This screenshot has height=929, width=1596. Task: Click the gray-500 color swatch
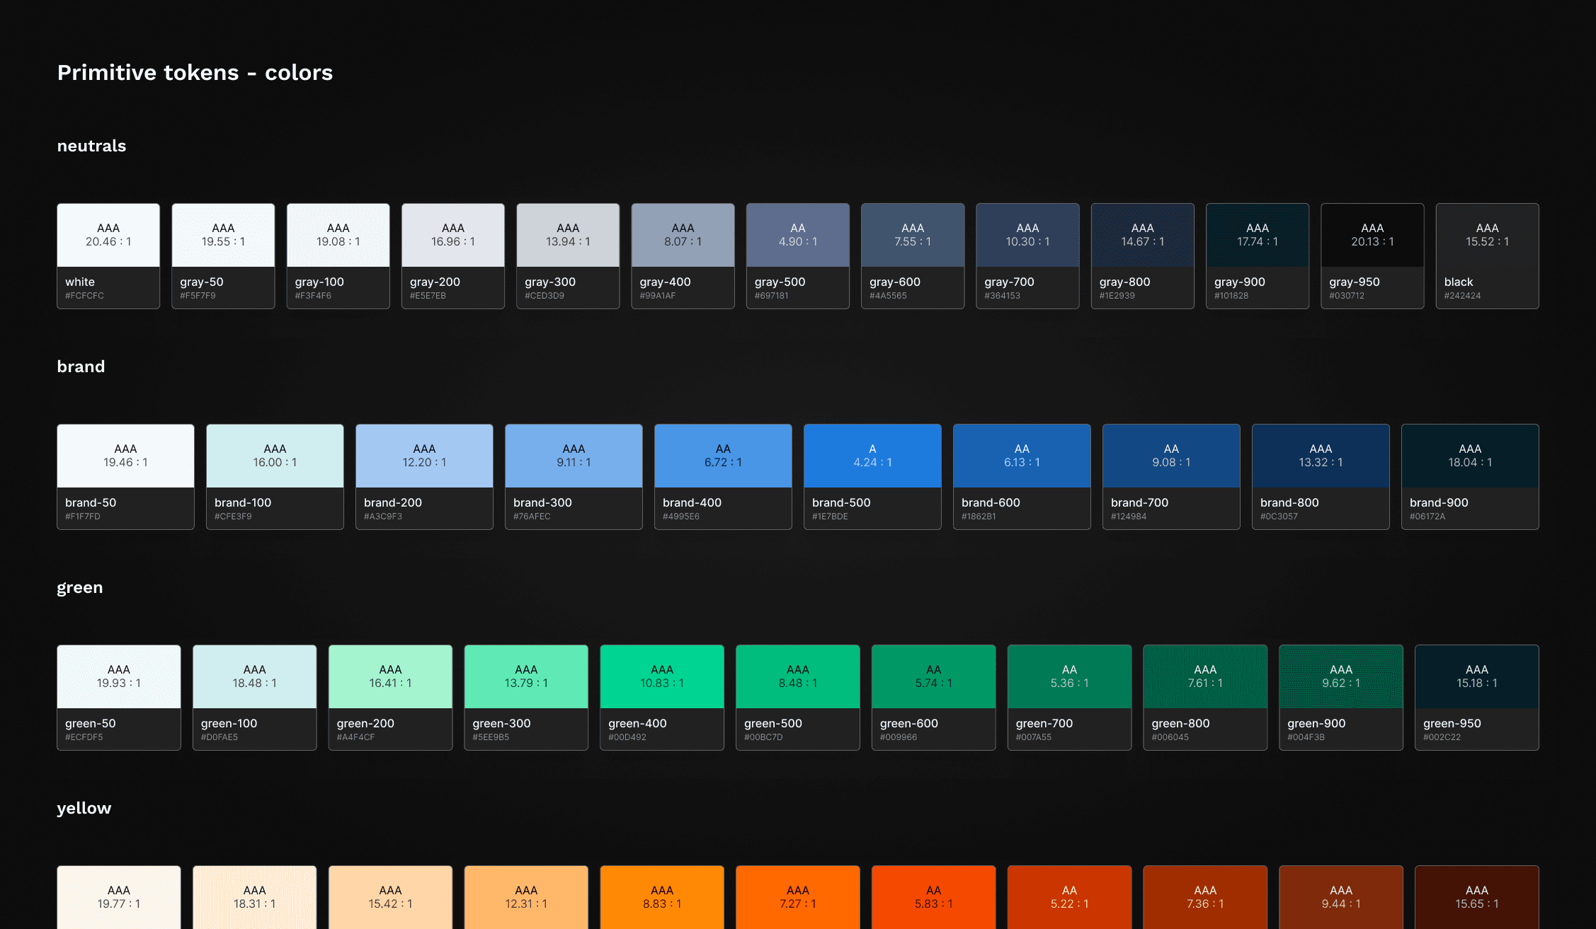pos(797,255)
